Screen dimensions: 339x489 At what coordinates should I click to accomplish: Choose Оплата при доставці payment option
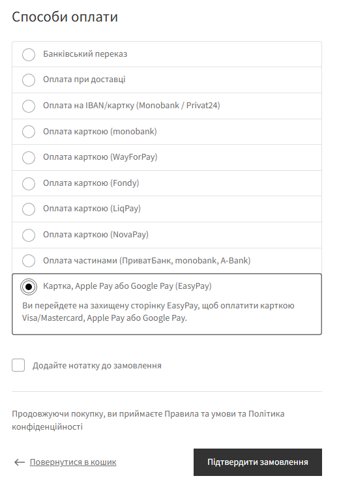click(29, 80)
